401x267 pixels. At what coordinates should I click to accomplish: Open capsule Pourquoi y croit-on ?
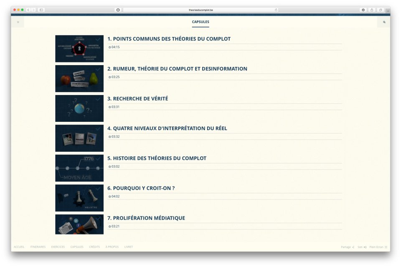(141, 188)
